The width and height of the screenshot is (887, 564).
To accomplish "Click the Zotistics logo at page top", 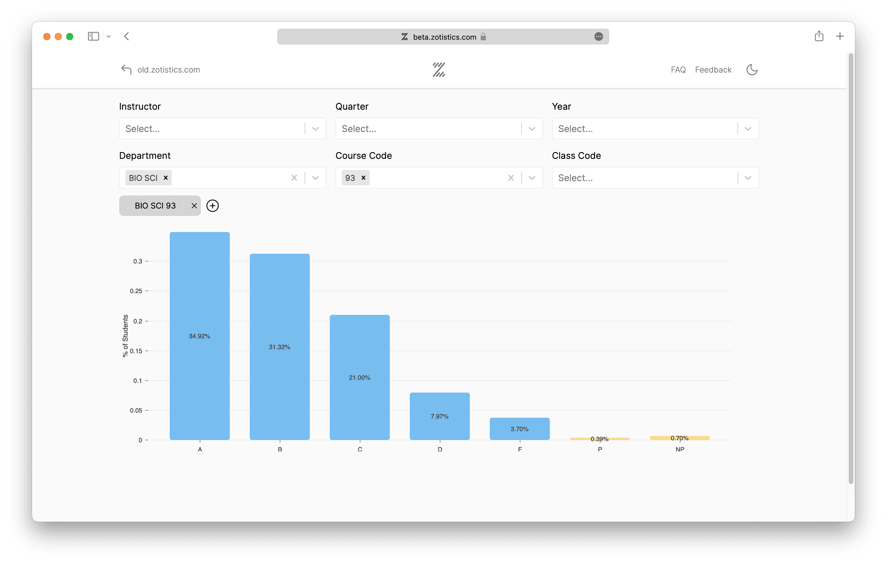I will pyautogui.click(x=439, y=69).
